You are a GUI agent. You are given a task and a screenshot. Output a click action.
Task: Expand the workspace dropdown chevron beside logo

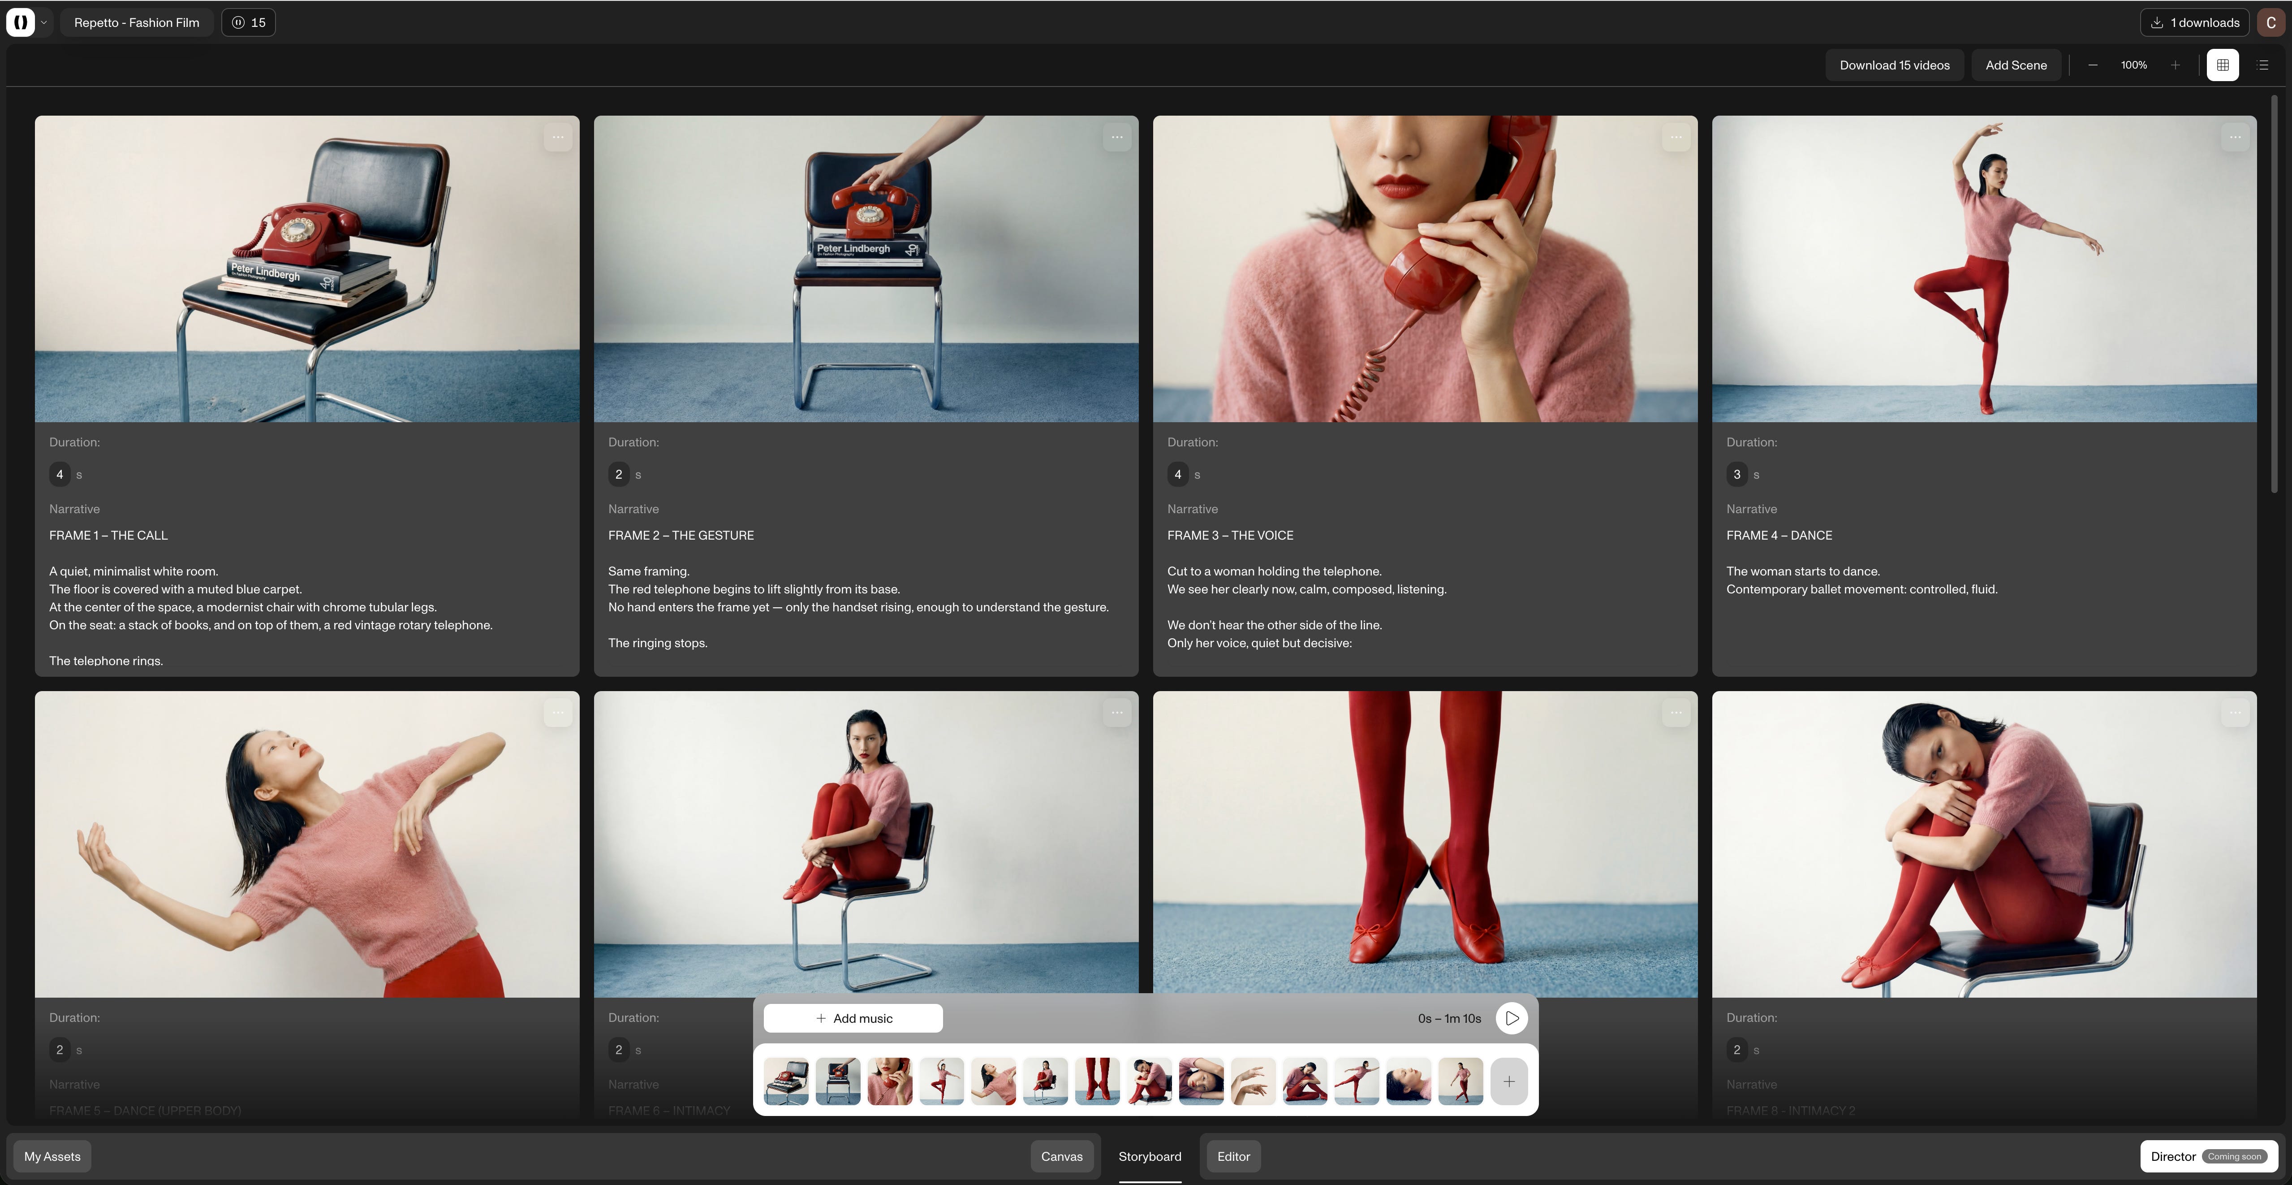(x=43, y=23)
